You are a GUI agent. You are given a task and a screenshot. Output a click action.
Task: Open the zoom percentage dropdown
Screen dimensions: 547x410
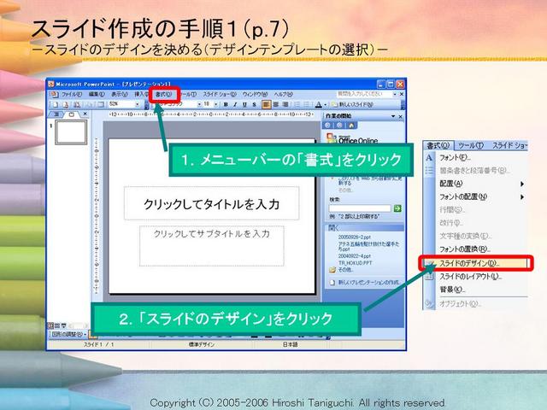coord(137,104)
